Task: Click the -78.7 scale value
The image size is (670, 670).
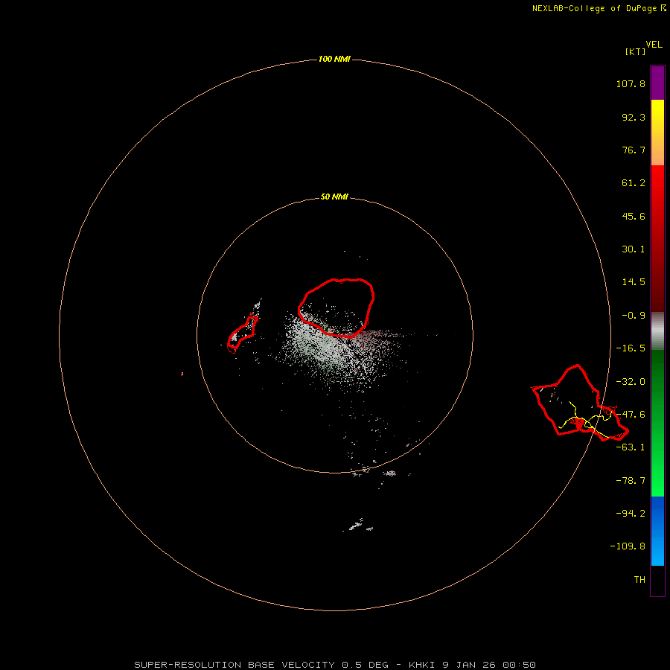Action: pyautogui.click(x=631, y=481)
